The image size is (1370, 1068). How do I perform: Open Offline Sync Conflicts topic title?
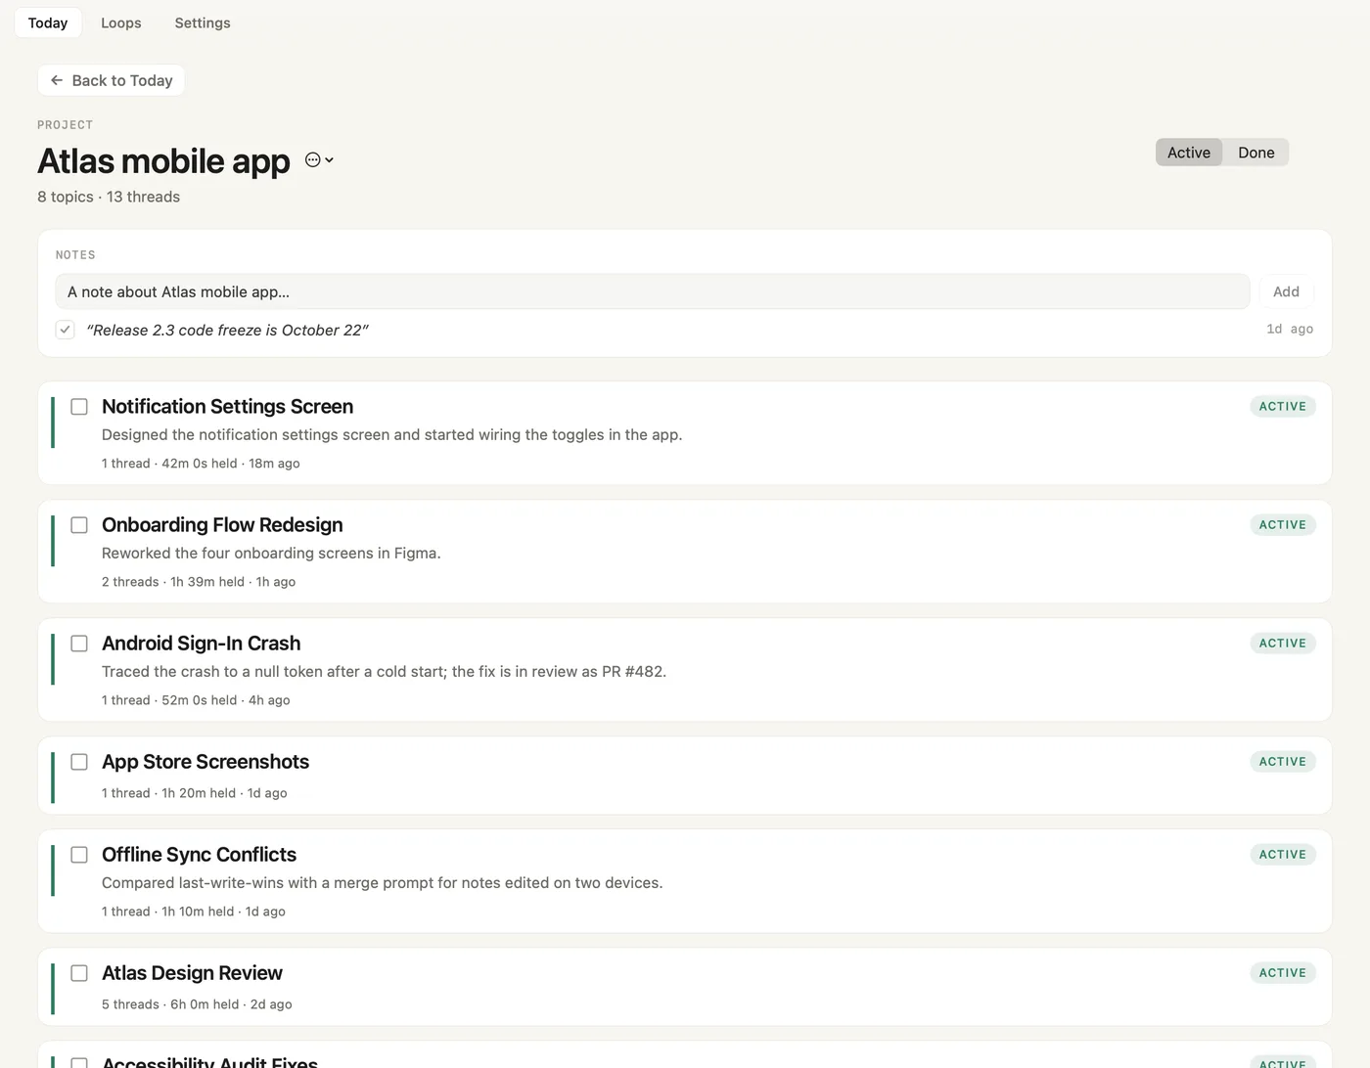(199, 855)
